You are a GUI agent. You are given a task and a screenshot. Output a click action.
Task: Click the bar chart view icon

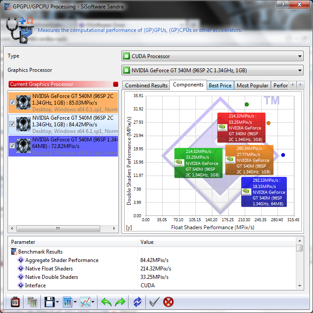point(67,302)
